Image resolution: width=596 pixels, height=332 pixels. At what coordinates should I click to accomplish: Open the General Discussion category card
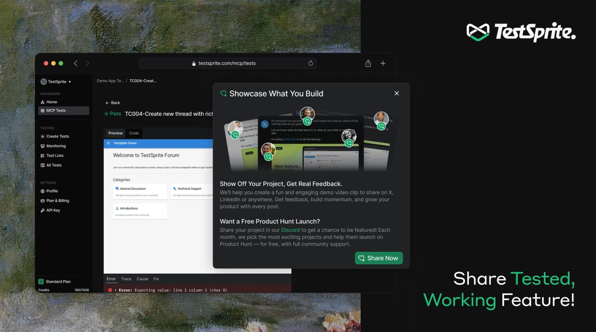point(140,191)
